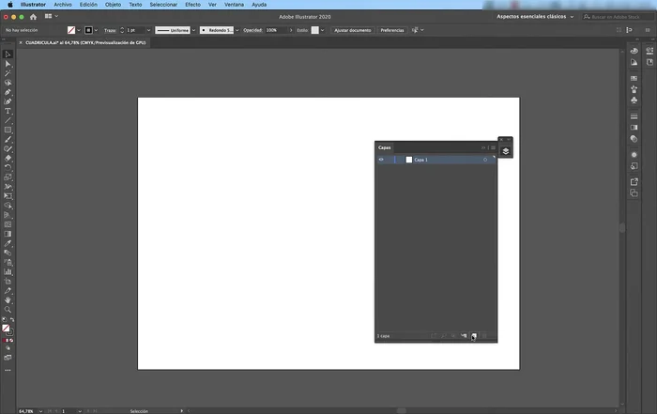Screen dimensions: 657x414
Task: Select the Type (T) tool
Action: tap(8, 111)
